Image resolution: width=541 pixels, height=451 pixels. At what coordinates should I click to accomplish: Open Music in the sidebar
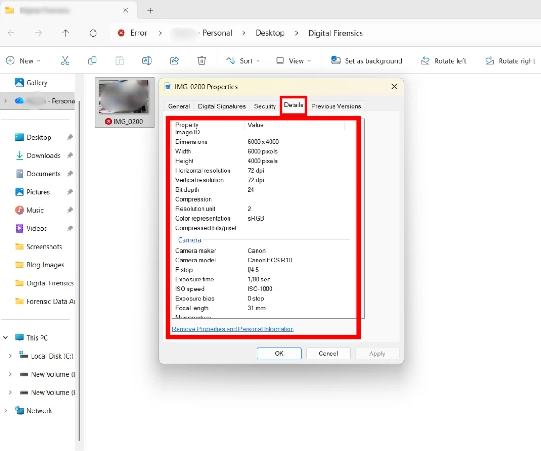click(x=29, y=210)
